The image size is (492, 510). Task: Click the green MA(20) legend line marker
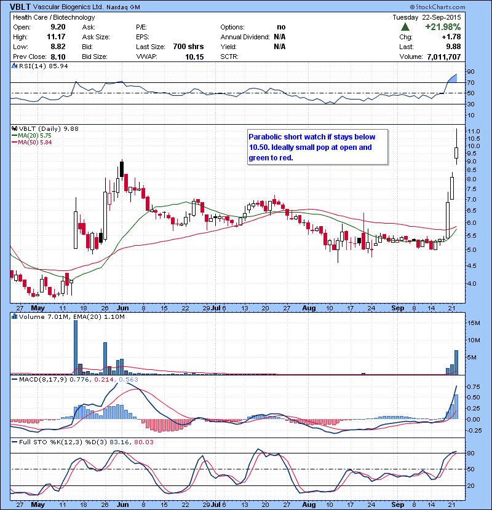point(15,136)
